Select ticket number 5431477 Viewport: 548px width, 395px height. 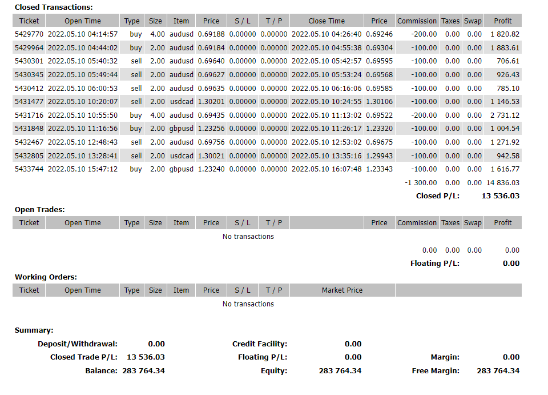coord(29,101)
